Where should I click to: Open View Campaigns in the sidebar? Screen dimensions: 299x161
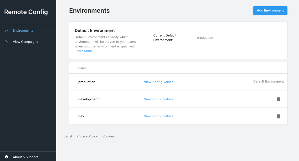click(x=25, y=42)
